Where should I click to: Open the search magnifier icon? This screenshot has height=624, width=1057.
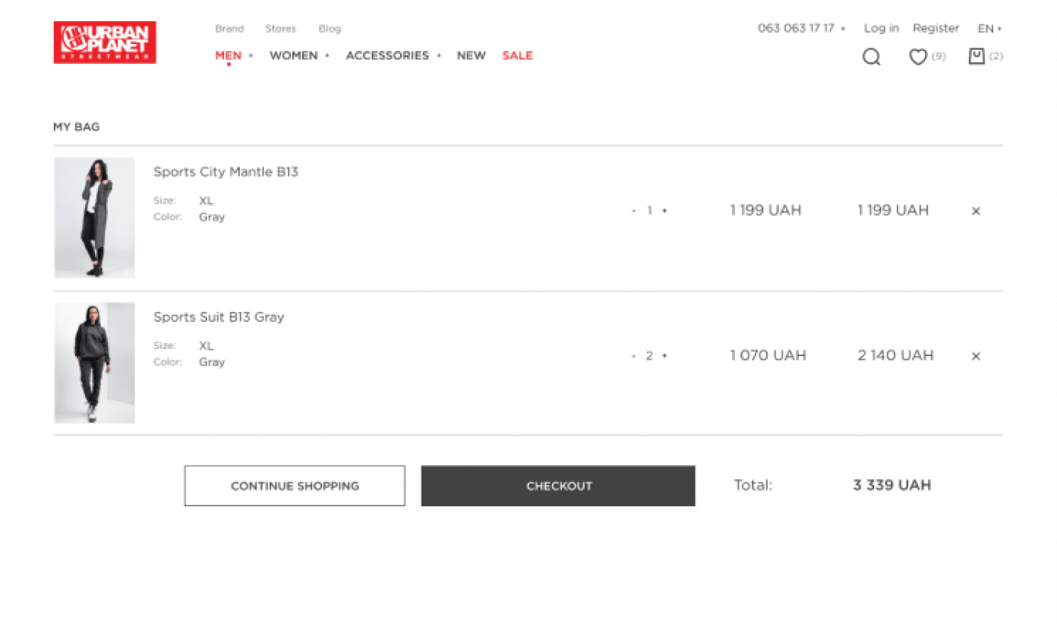click(x=871, y=57)
